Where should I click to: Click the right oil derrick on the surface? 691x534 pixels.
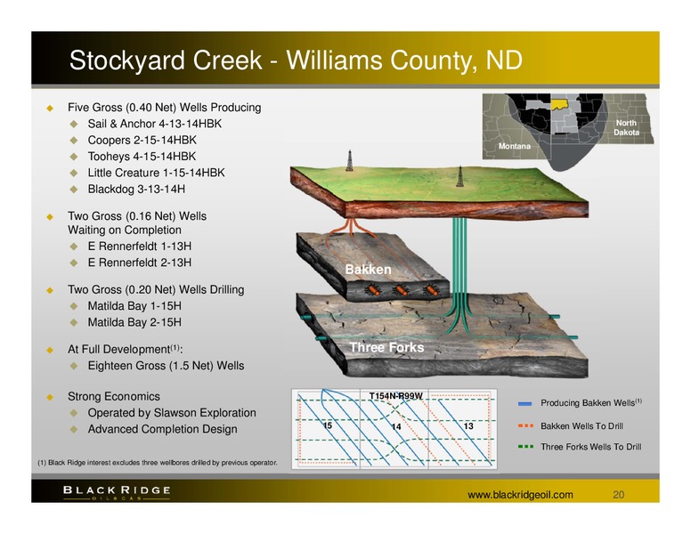pos(459,176)
